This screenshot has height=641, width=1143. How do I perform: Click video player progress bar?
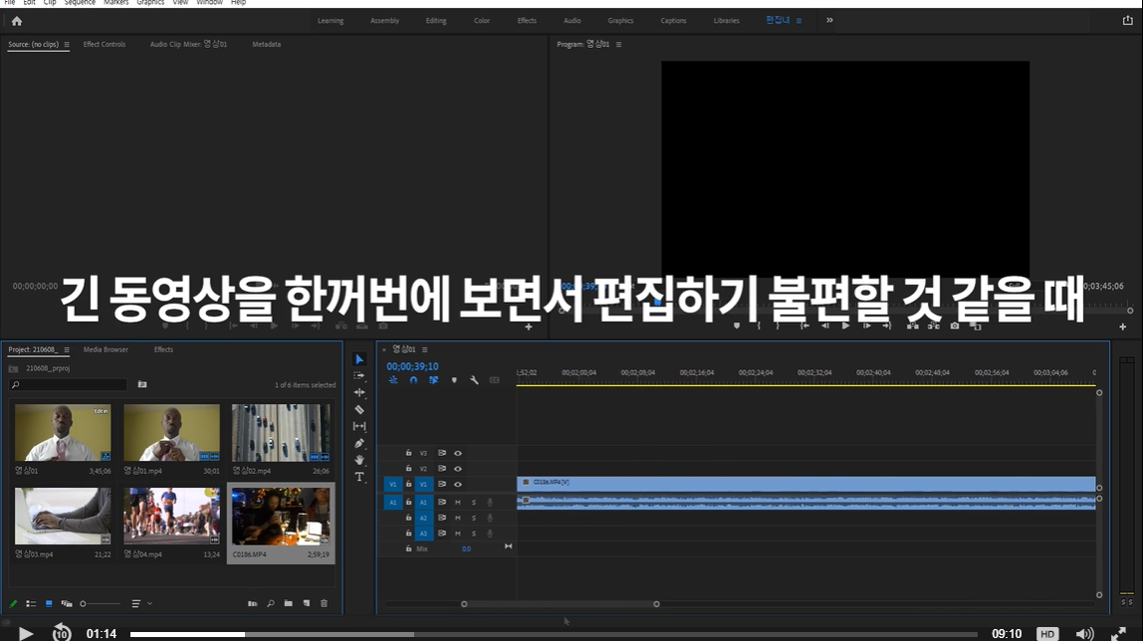554,634
